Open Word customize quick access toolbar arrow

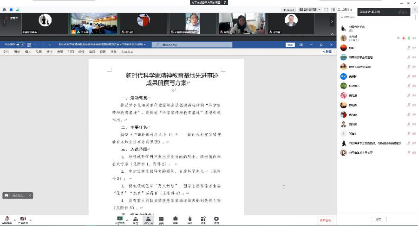[x=50, y=44]
